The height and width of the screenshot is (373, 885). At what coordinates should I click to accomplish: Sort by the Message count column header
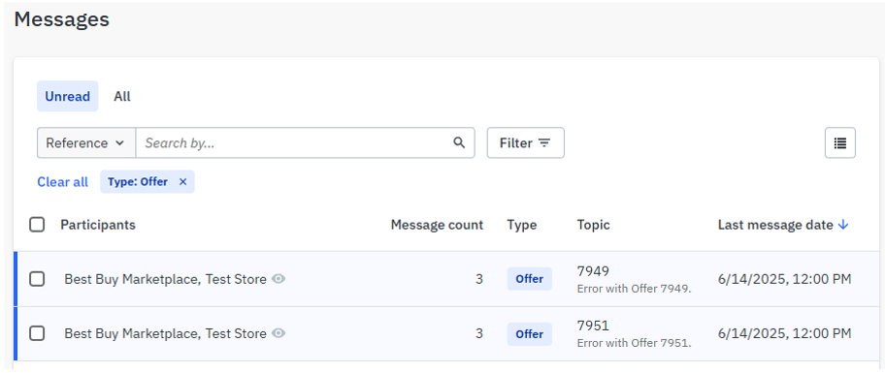(437, 225)
